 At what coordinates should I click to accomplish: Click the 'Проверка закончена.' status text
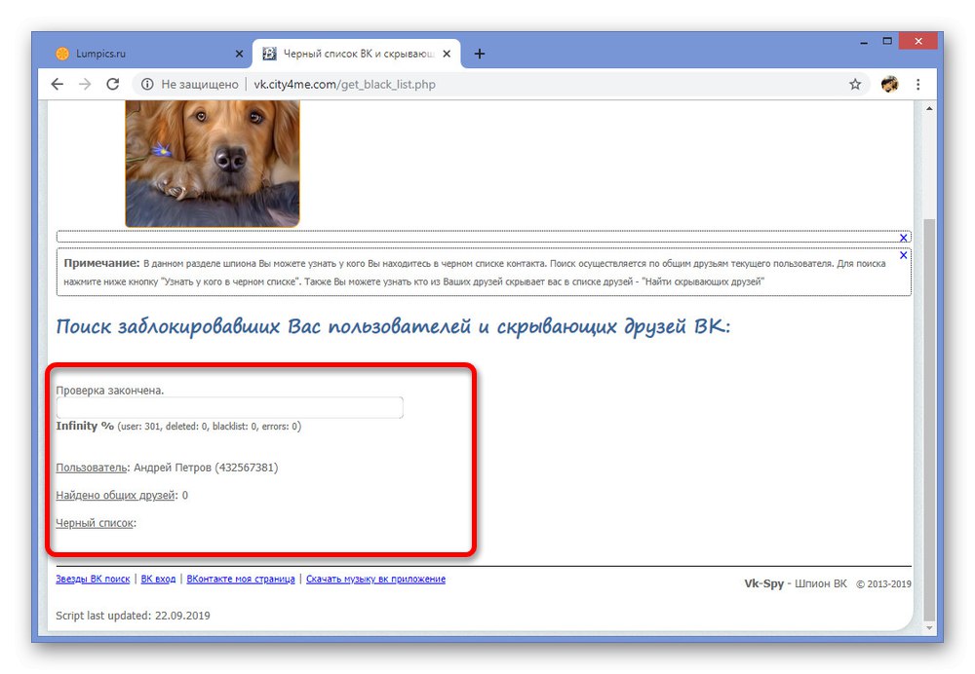[x=110, y=391]
